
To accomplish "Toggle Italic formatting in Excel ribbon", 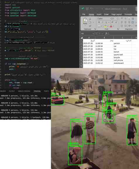I will pyautogui.click(x=103, y=22).
